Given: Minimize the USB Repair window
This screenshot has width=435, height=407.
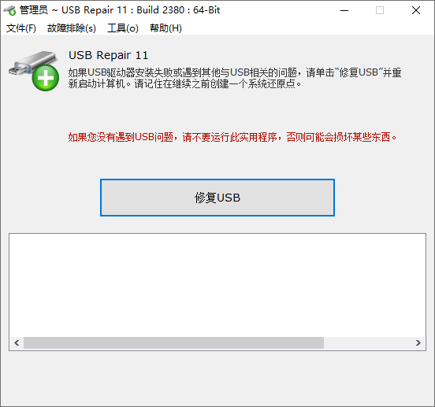Looking at the screenshot, I should pyautogui.click(x=344, y=10).
